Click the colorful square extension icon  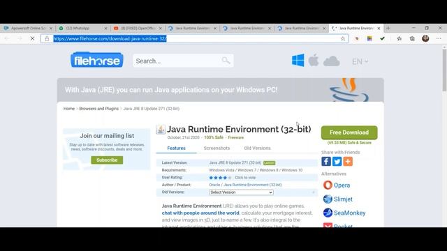369,38
